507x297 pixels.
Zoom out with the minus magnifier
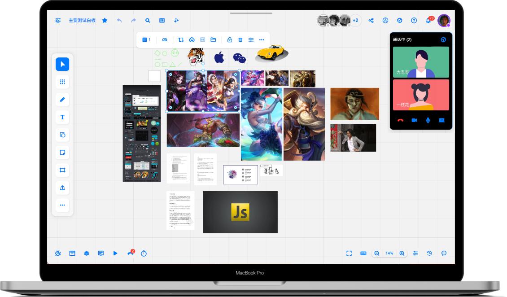(377, 253)
